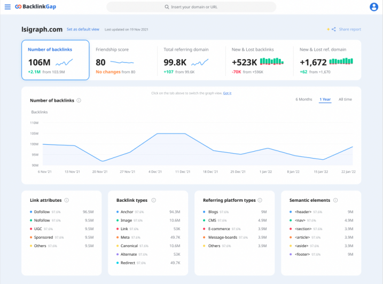383x284 pixels.
Task: Click the 96.5M value for Dofollow
Action: (88, 212)
